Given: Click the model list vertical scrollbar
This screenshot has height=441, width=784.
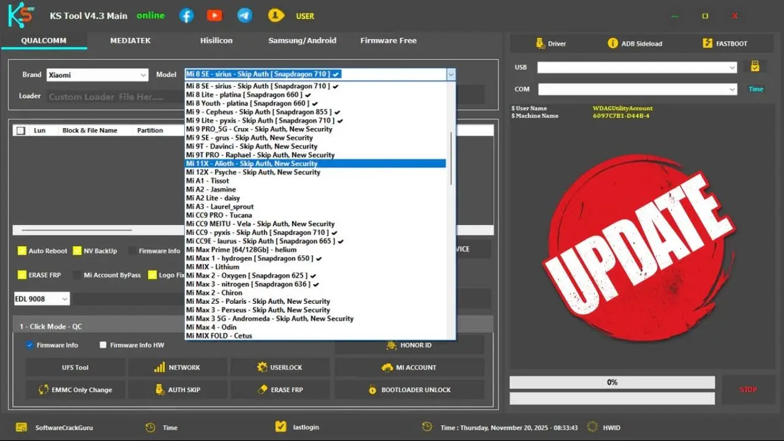Looking at the screenshot, I should coord(451,158).
